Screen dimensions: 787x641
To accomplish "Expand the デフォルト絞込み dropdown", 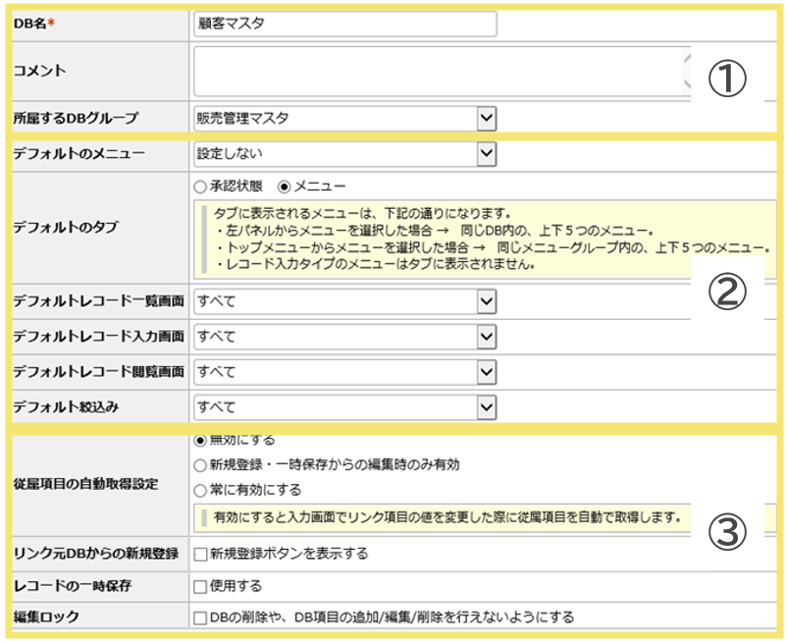I will [x=344, y=407].
